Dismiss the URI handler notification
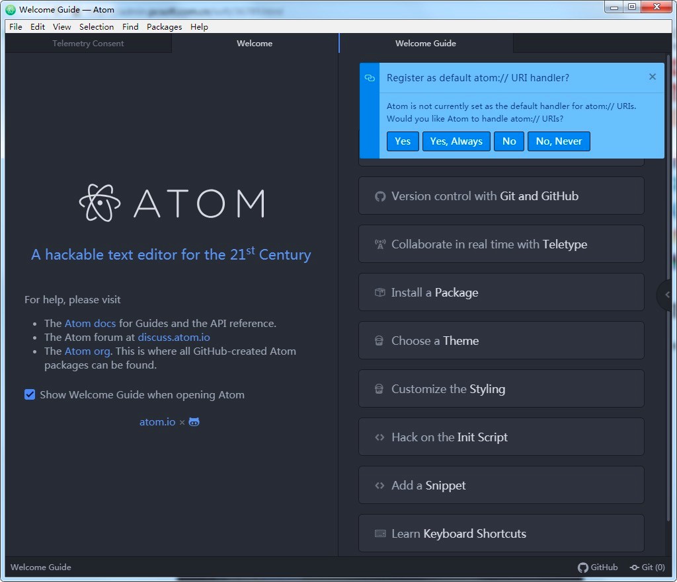This screenshot has width=677, height=582. click(x=652, y=77)
